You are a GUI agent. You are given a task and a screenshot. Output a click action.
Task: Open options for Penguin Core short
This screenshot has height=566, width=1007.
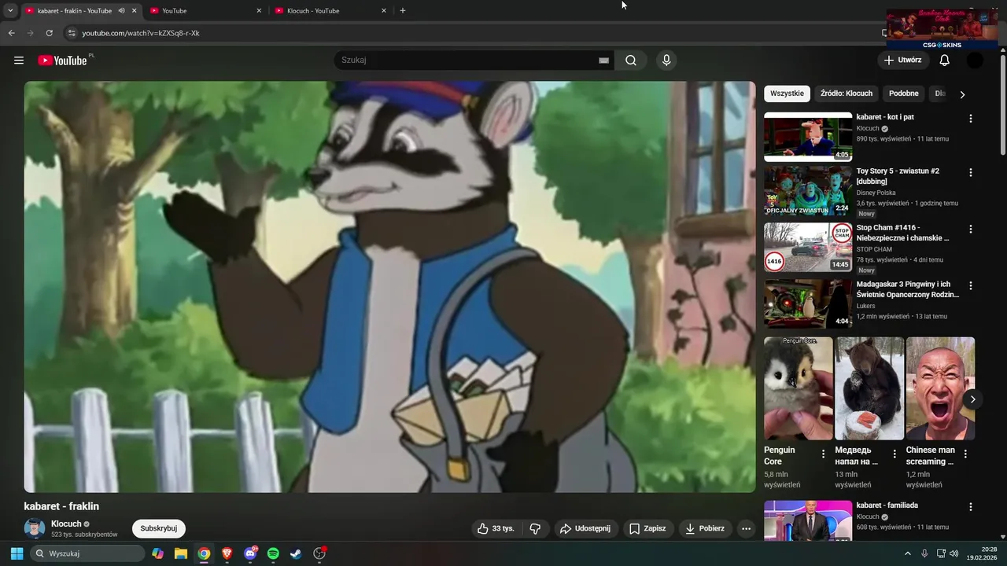(824, 454)
